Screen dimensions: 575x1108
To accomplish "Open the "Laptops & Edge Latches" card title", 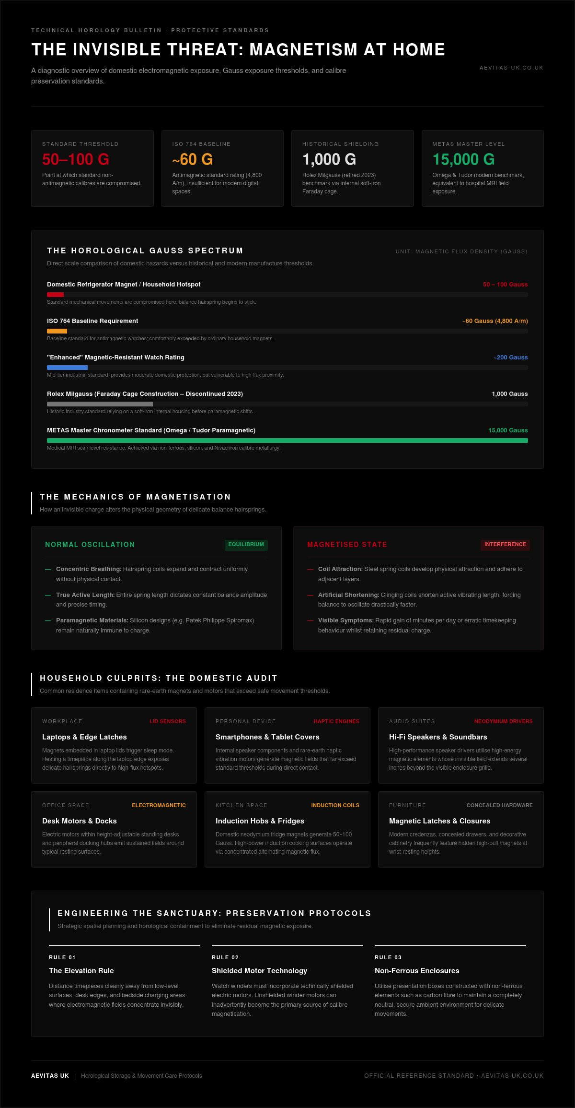I will point(84,737).
